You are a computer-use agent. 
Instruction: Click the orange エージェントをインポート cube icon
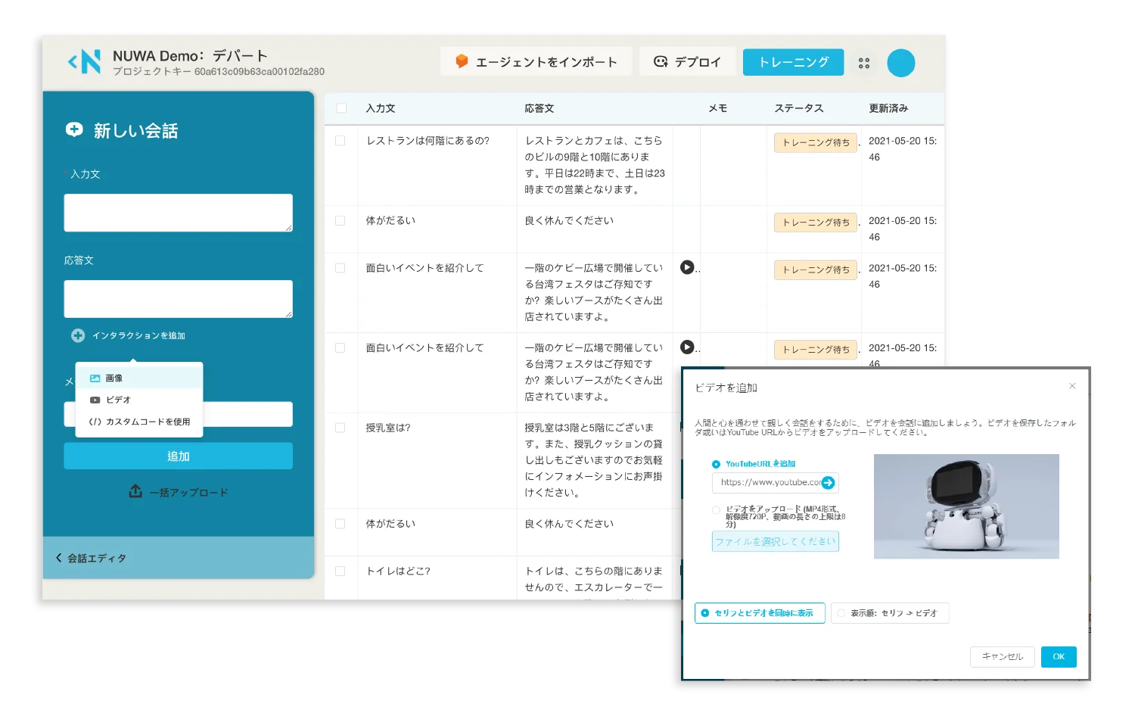[x=462, y=61]
